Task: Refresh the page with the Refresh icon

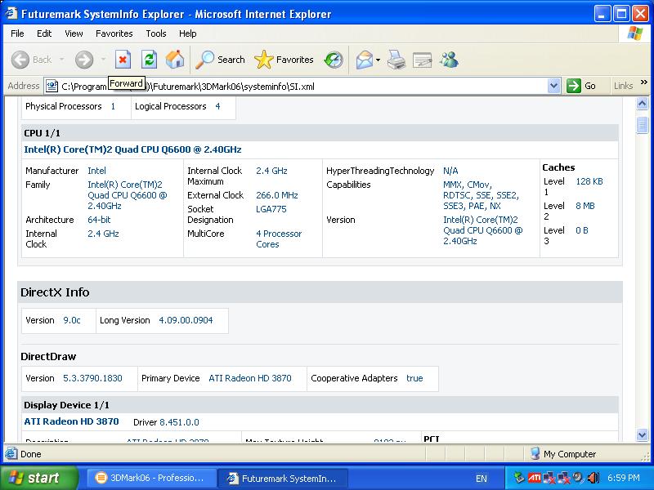Action: coord(149,60)
